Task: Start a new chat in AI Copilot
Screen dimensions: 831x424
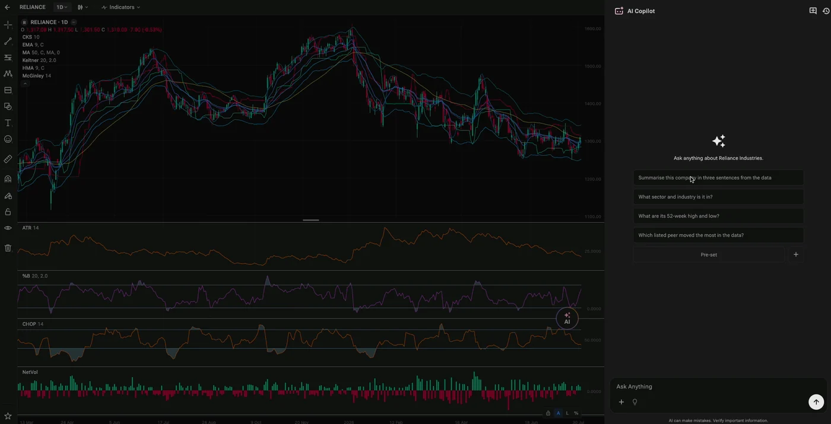Action: pyautogui.click(x=813, y=11)
